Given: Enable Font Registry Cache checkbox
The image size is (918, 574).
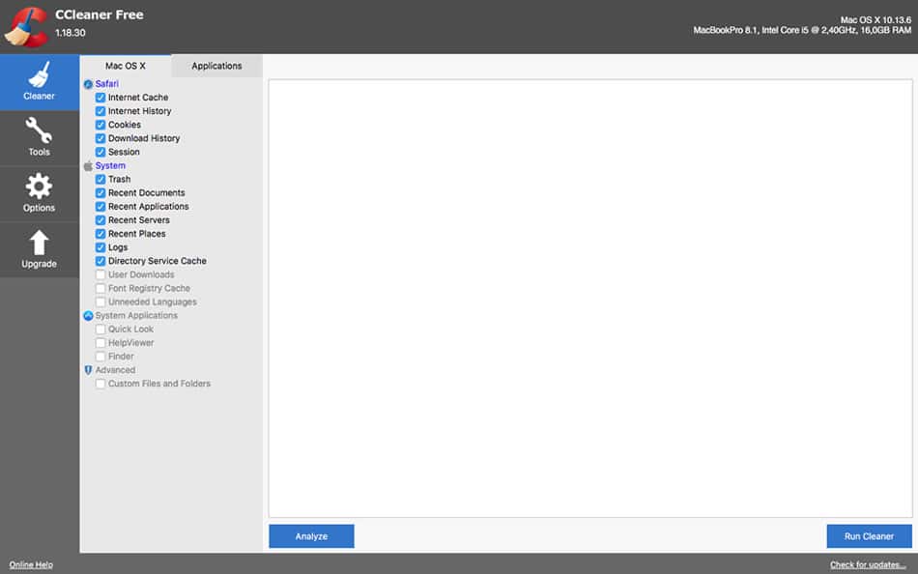Looking at the screenshot, I should pos(100,288).
